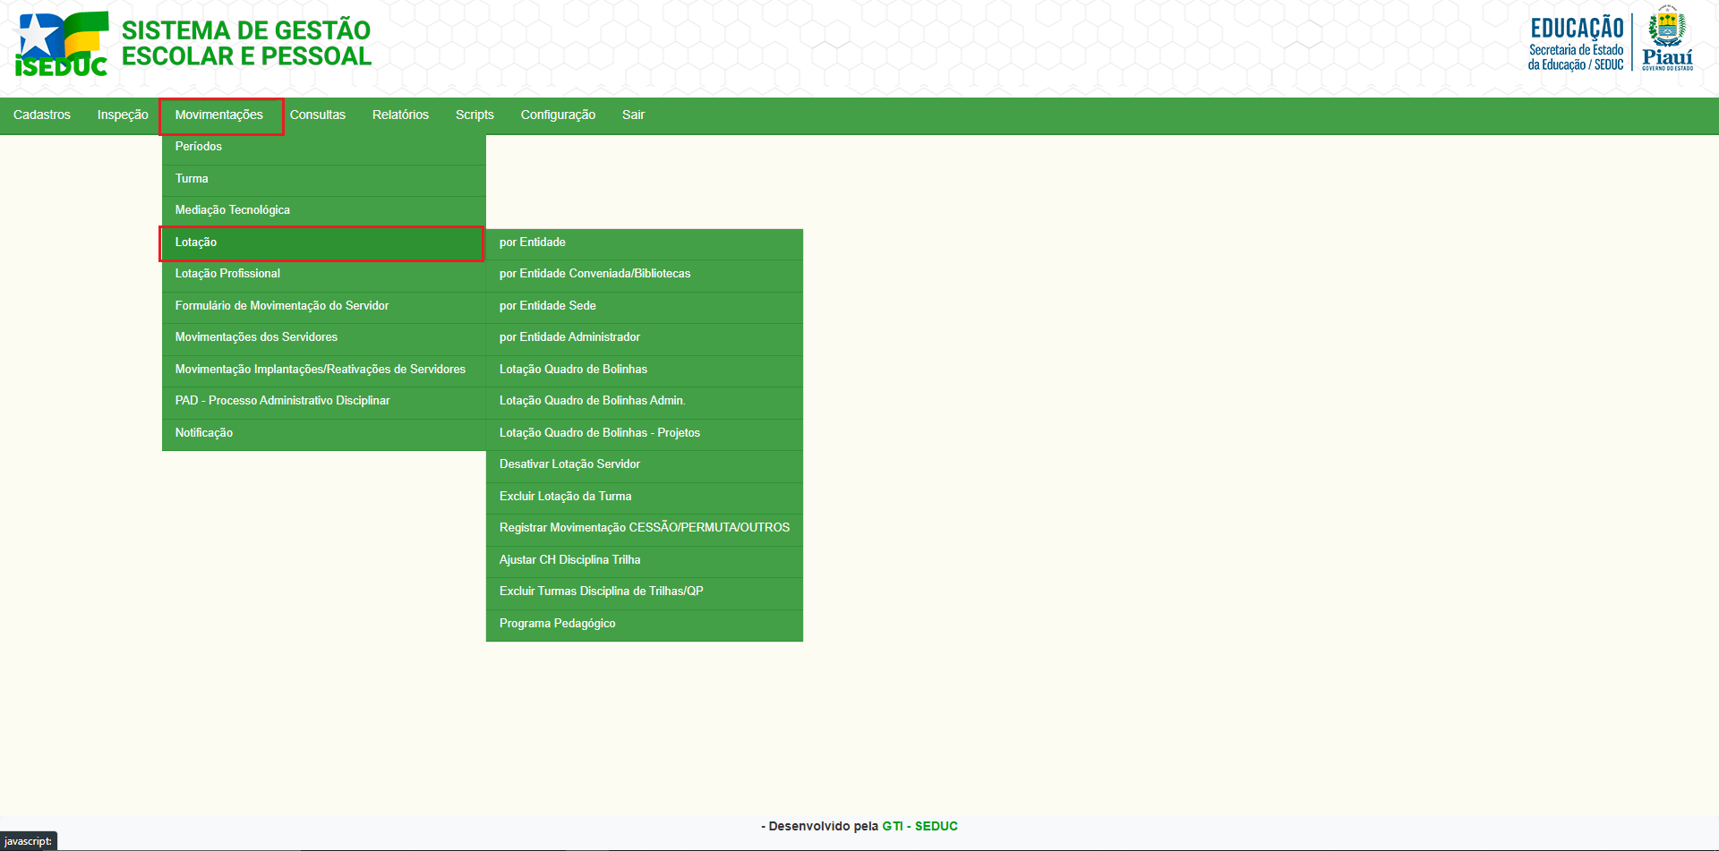Image resolution: width=1719 pixels, height=851 pixels.
Task: Expand the Lotação submenu item
Action: [196, 243]
